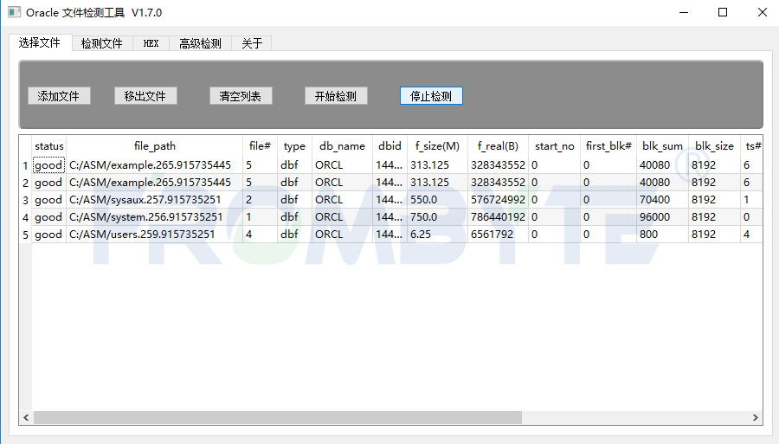Image resolution: width=779 pixels, height=444 pixels.
Task: Click the 添加文件 button
Action: click(x=59, y=96)
